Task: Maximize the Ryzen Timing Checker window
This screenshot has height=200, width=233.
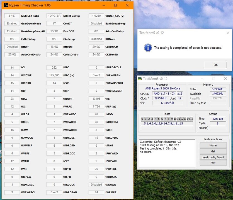Action: point(115,5)
